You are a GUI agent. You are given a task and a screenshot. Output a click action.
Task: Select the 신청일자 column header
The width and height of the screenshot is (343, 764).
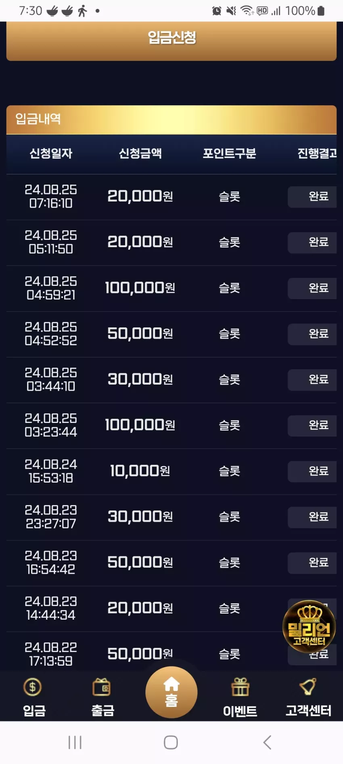51,154
